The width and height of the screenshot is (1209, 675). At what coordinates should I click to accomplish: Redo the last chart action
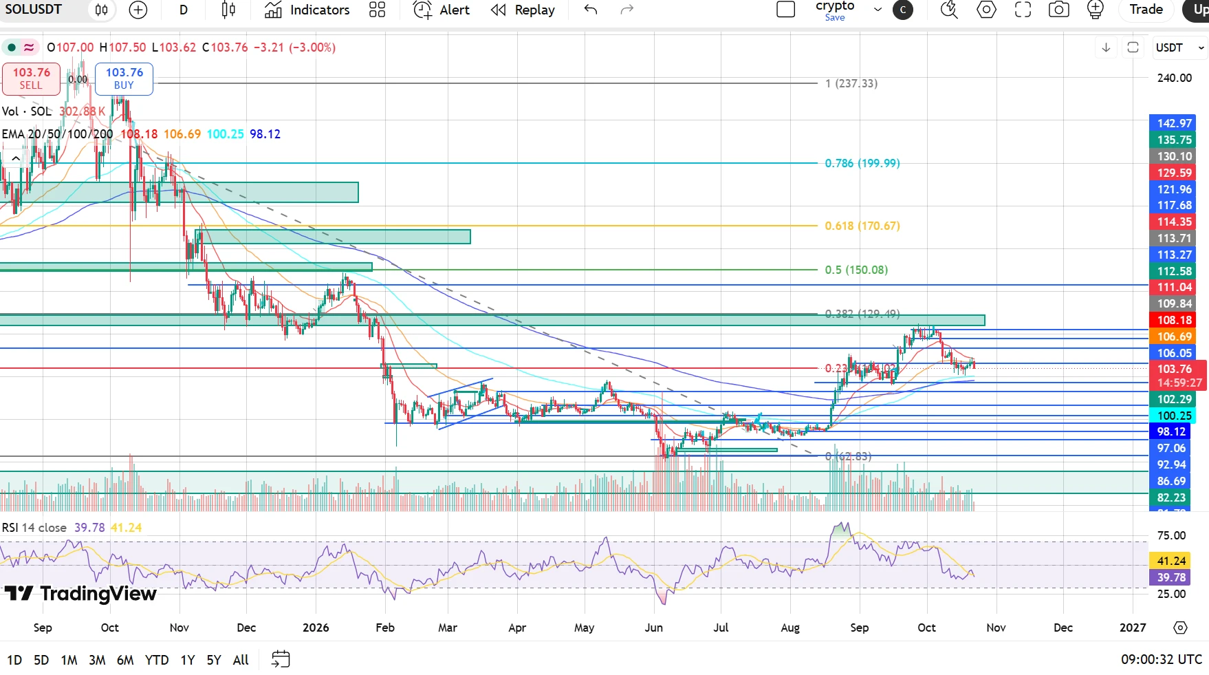tap(627, 10)
